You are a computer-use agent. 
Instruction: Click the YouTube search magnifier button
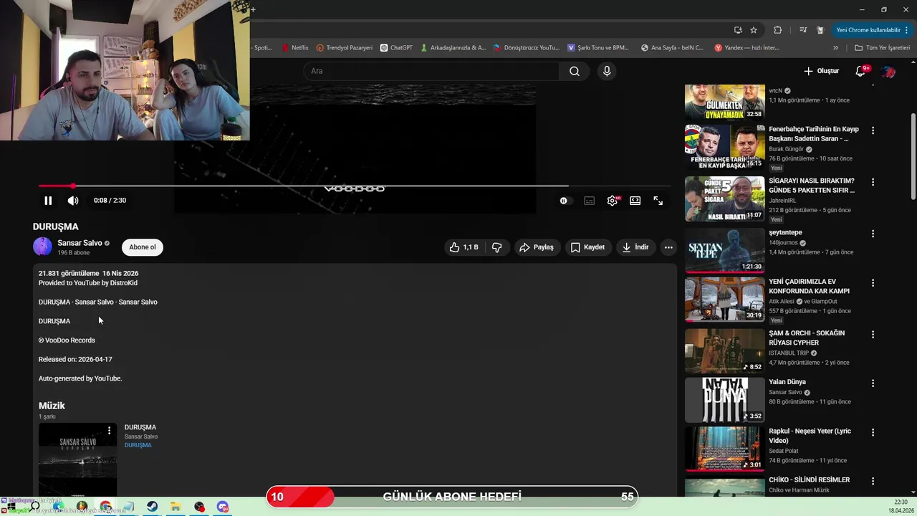(575, 71)
